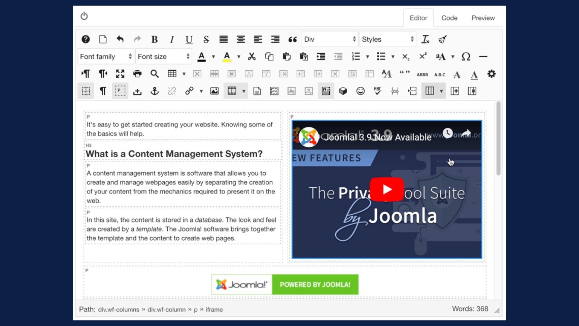Clear text formatting
579x326 pixels.
tap(426, 39)
